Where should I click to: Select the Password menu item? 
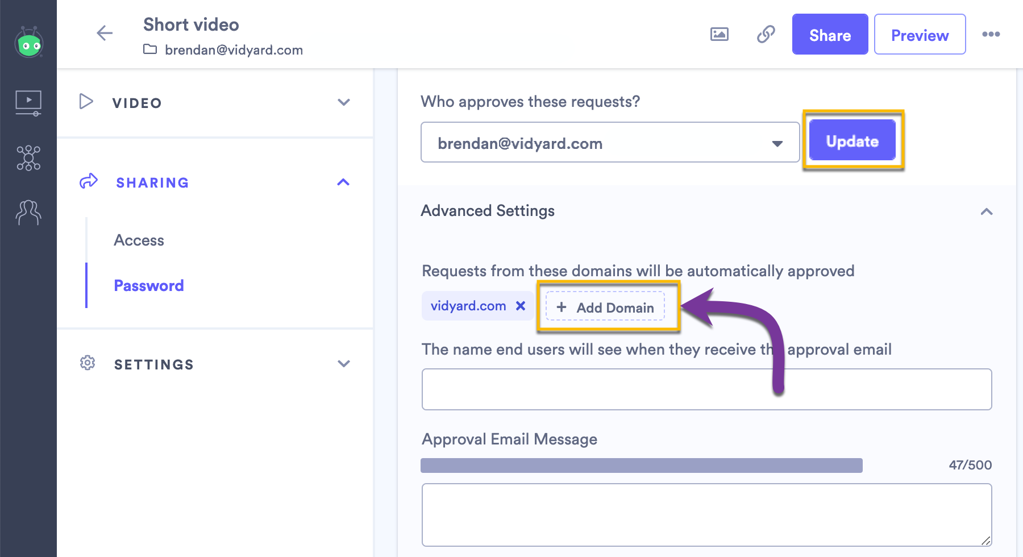[149, 285]
